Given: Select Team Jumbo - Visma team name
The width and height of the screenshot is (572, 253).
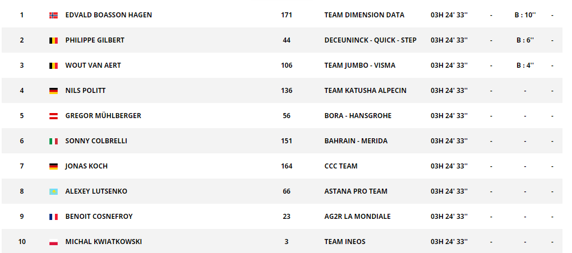Looking at the screenshot, I should (x=359, y=65).
